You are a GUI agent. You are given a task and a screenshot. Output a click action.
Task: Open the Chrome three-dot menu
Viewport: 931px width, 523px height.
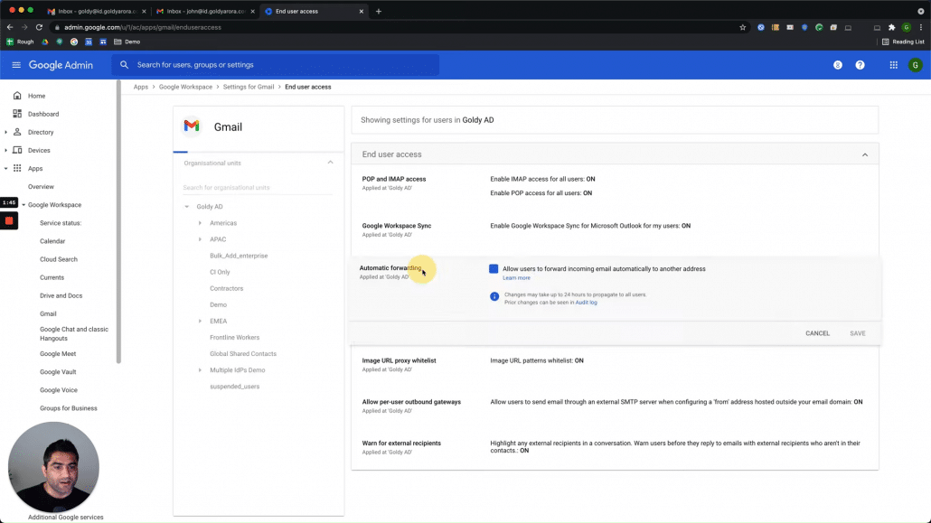pyautogui.click(x=921, y=27)
